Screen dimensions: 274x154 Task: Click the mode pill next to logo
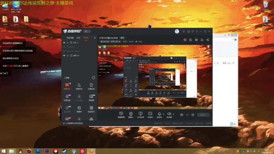coord(87,31)
